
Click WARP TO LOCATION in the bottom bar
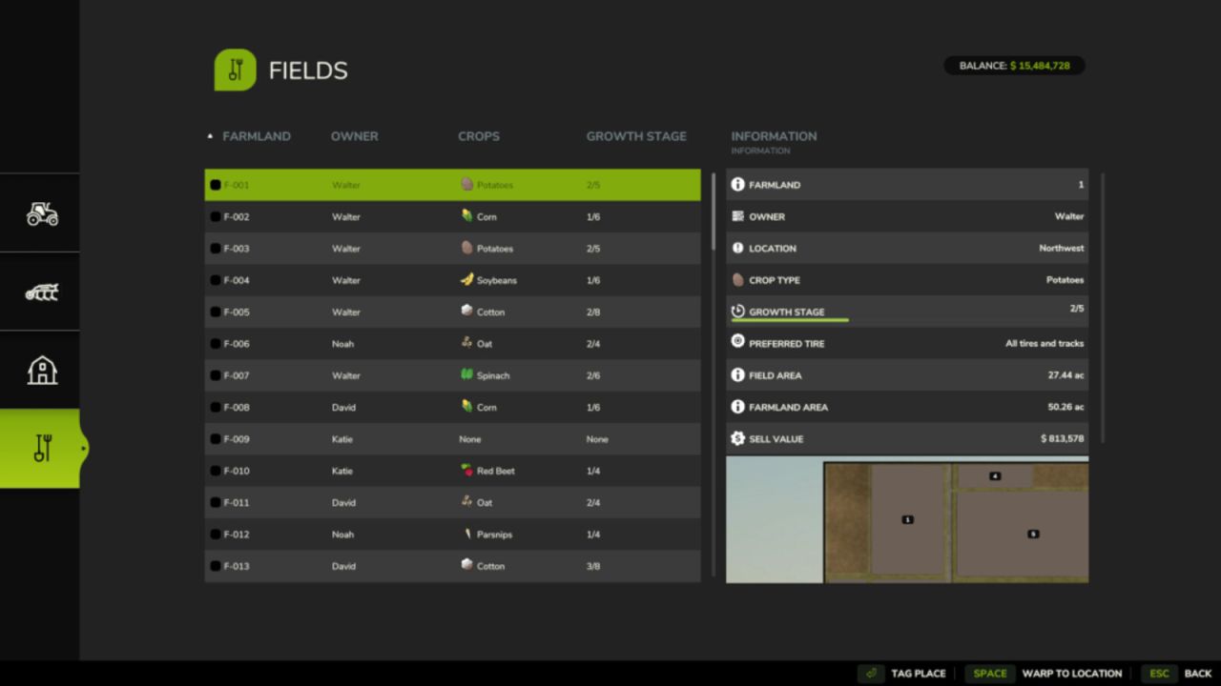1071,673
